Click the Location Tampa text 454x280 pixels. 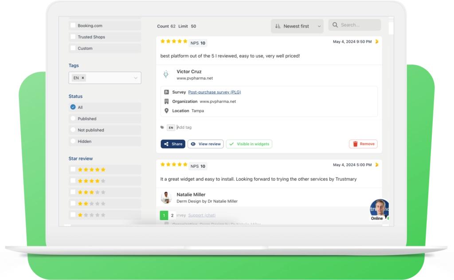188,111
